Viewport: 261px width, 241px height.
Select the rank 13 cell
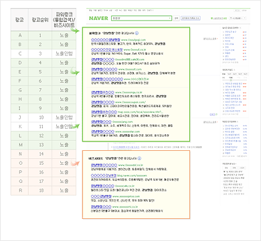40,145
